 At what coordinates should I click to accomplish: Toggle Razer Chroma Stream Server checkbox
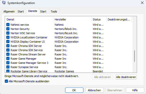pos(8,54)
